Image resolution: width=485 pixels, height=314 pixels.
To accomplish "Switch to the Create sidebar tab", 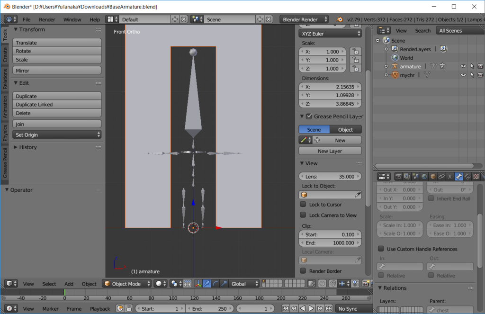I will 5,55.
